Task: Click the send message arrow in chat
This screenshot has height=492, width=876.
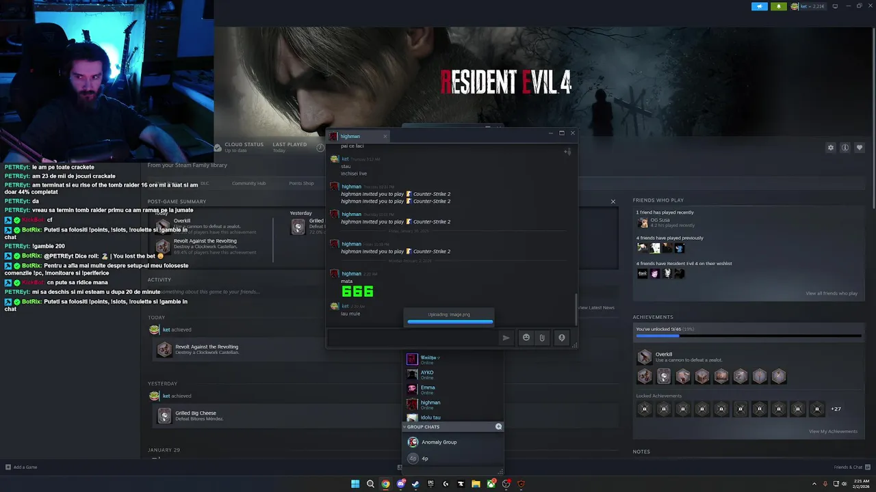Action: click(x=506, y=338)
